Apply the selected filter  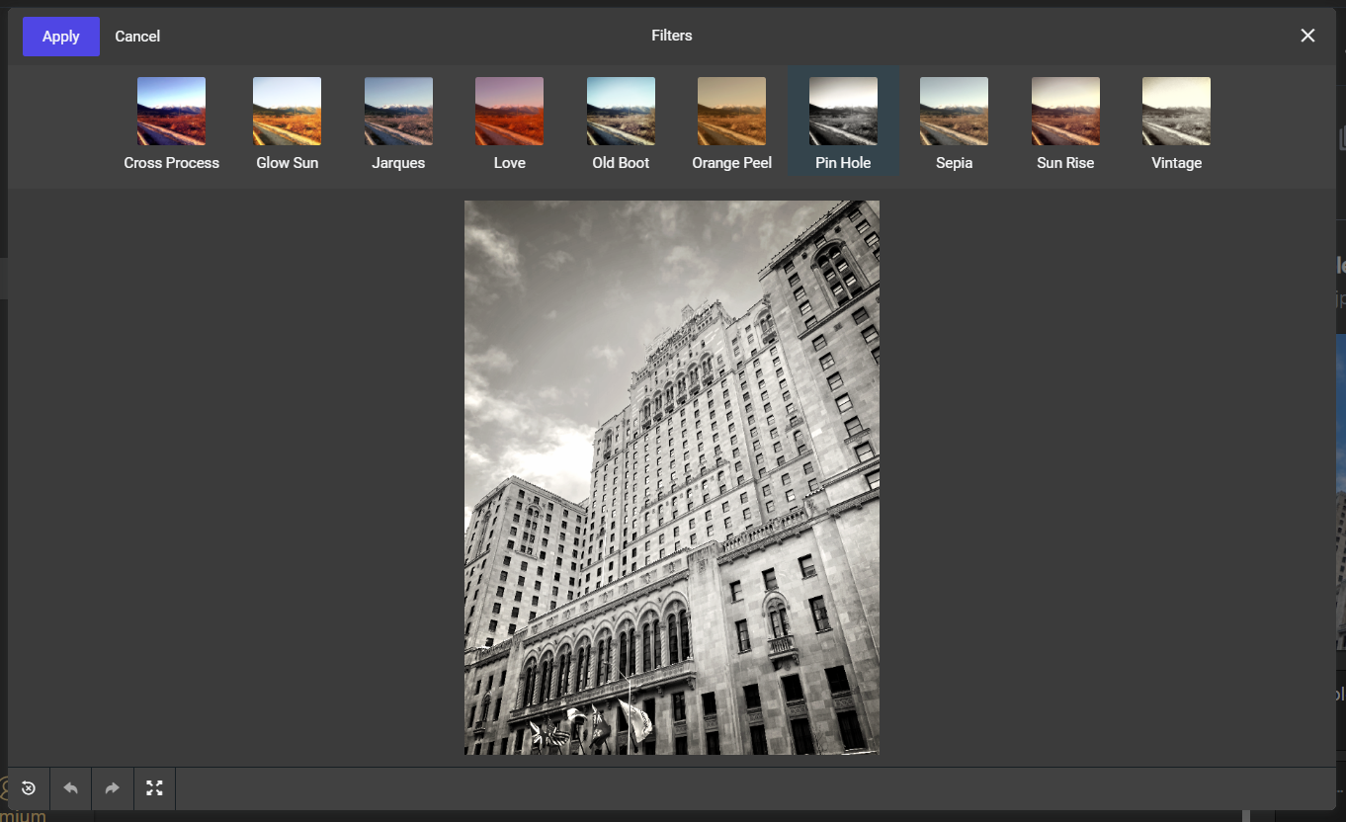(x=60, y=37)
